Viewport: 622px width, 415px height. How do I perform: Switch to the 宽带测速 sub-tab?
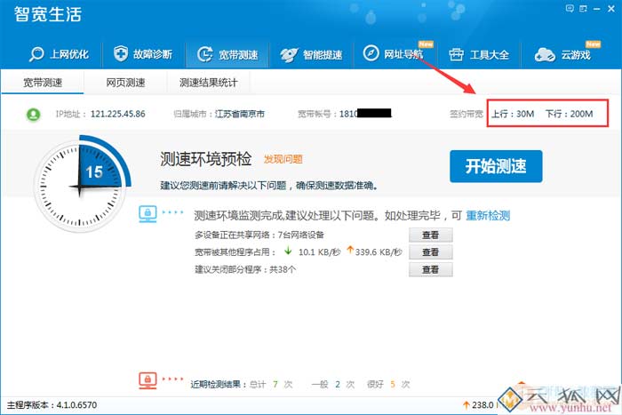pyautogui.click(x=43, y=83)
